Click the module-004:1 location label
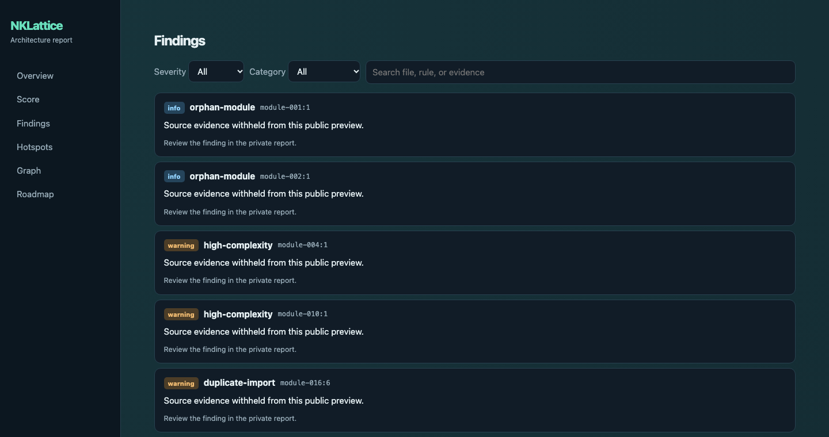This screenshot has width=829, height=437. (303, 245)
